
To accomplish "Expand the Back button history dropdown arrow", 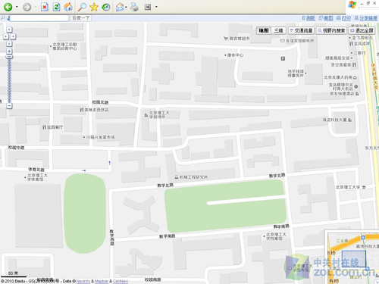I will [17, 7].
